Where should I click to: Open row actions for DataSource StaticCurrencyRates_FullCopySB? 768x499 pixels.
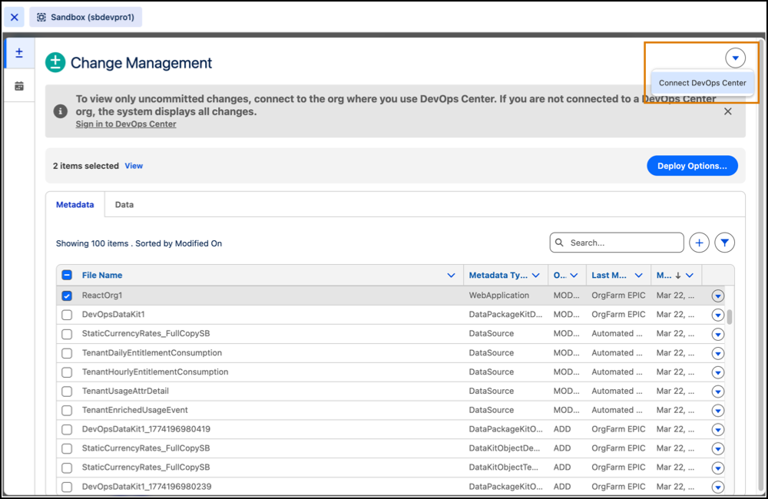point(717,334)
